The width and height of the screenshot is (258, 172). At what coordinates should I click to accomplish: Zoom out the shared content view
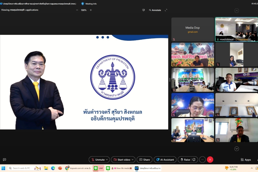(77, 10)
